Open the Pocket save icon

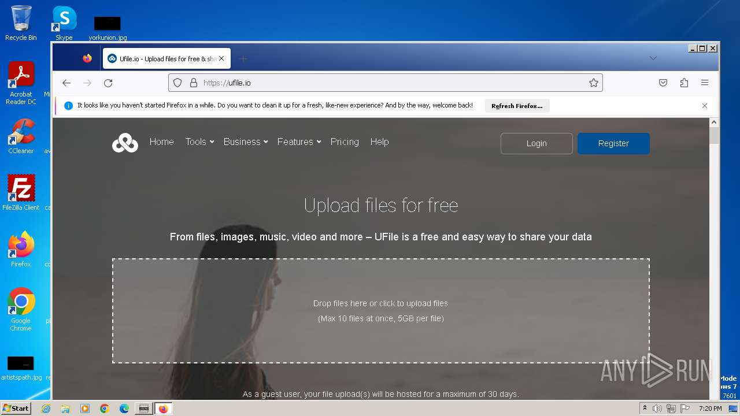[x=663, y=83]
